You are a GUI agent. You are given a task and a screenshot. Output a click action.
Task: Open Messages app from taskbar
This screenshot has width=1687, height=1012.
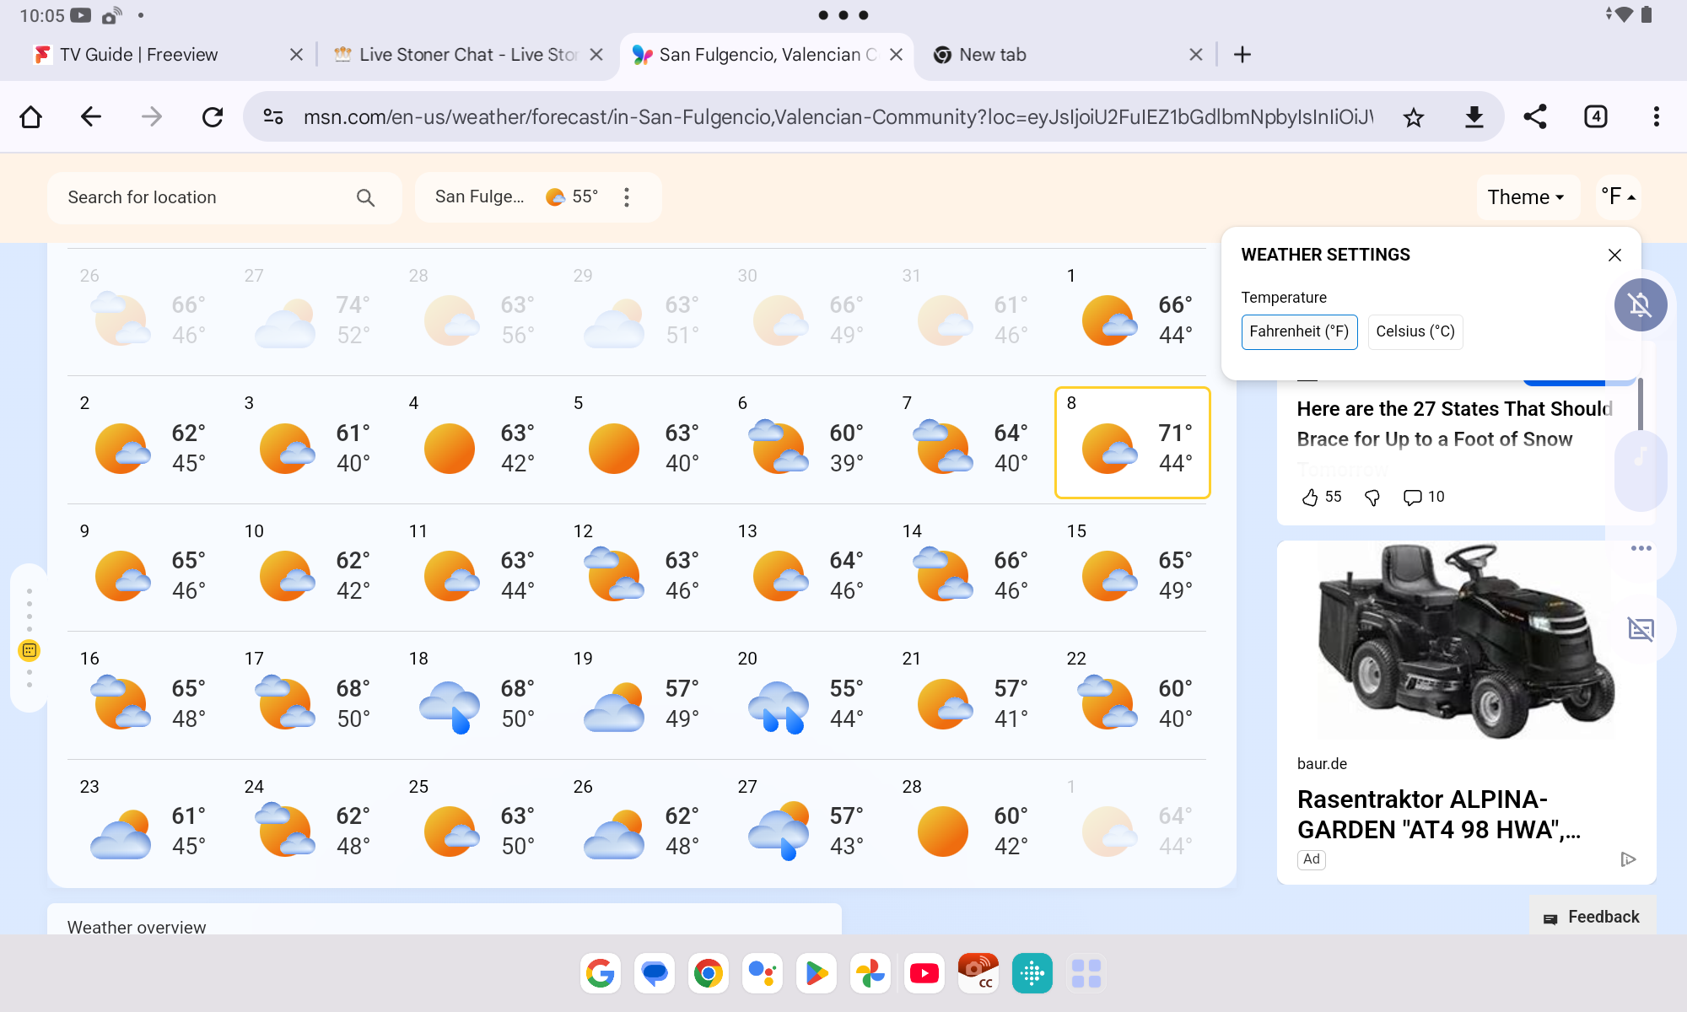tap(655, 974)
